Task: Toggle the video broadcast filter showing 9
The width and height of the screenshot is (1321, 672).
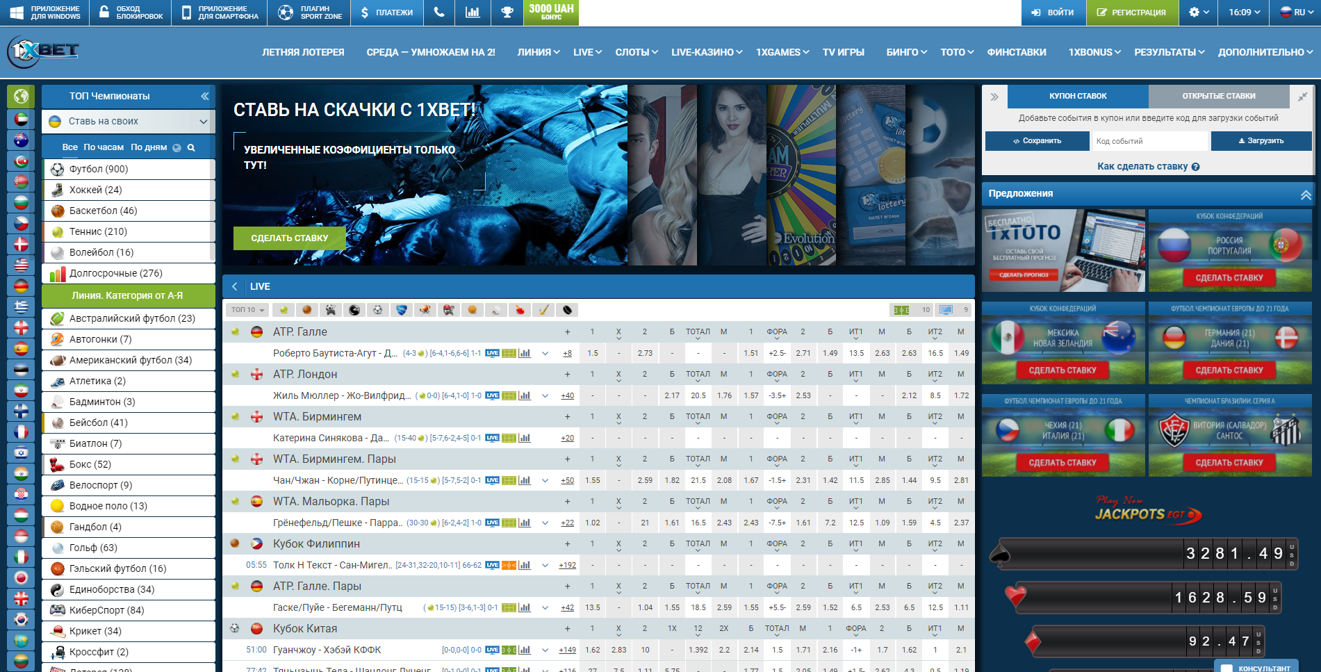Action: [x=953, y=310]
